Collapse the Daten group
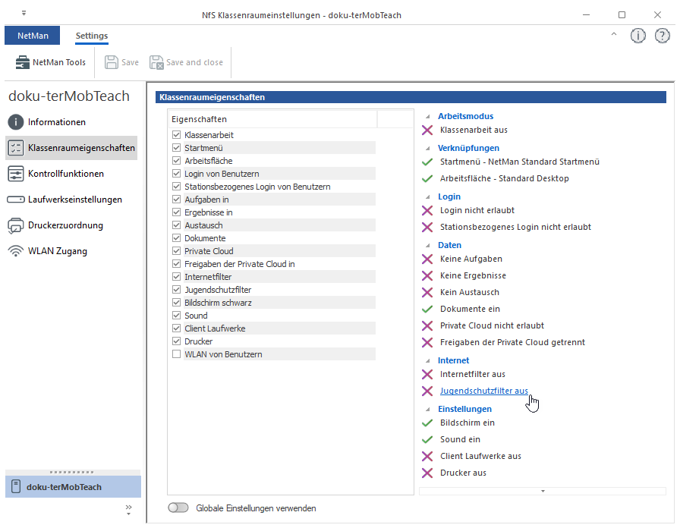680x528 pixels. coord(428,245)
